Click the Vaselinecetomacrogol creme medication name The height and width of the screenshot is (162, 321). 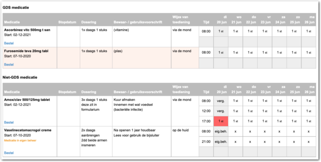tap(28, 130)
